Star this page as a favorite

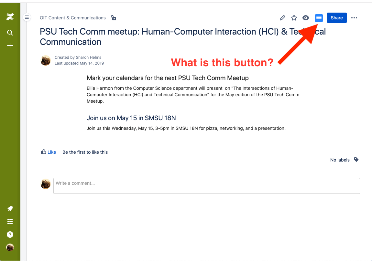click(294, 18)
